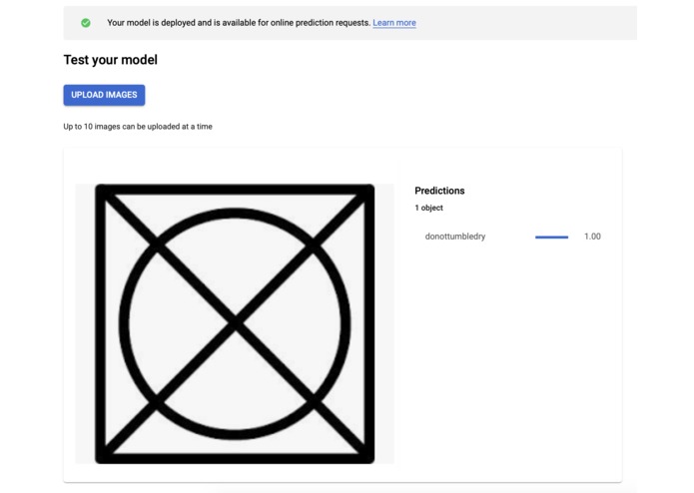The image size is (694, 493).
Task: Click 'Up to 10 images can be uploaded' text
Action: tap(138, 127)
